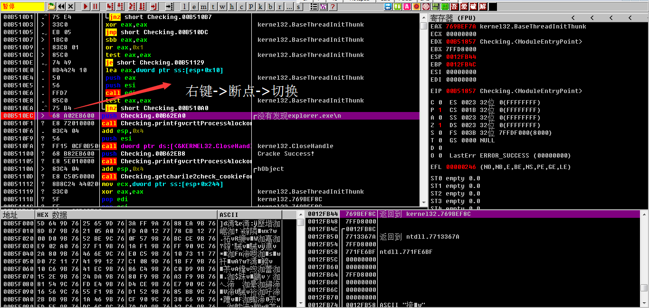
Task: Click the '解' plugin icon
Action: click(x=483, y=7)
